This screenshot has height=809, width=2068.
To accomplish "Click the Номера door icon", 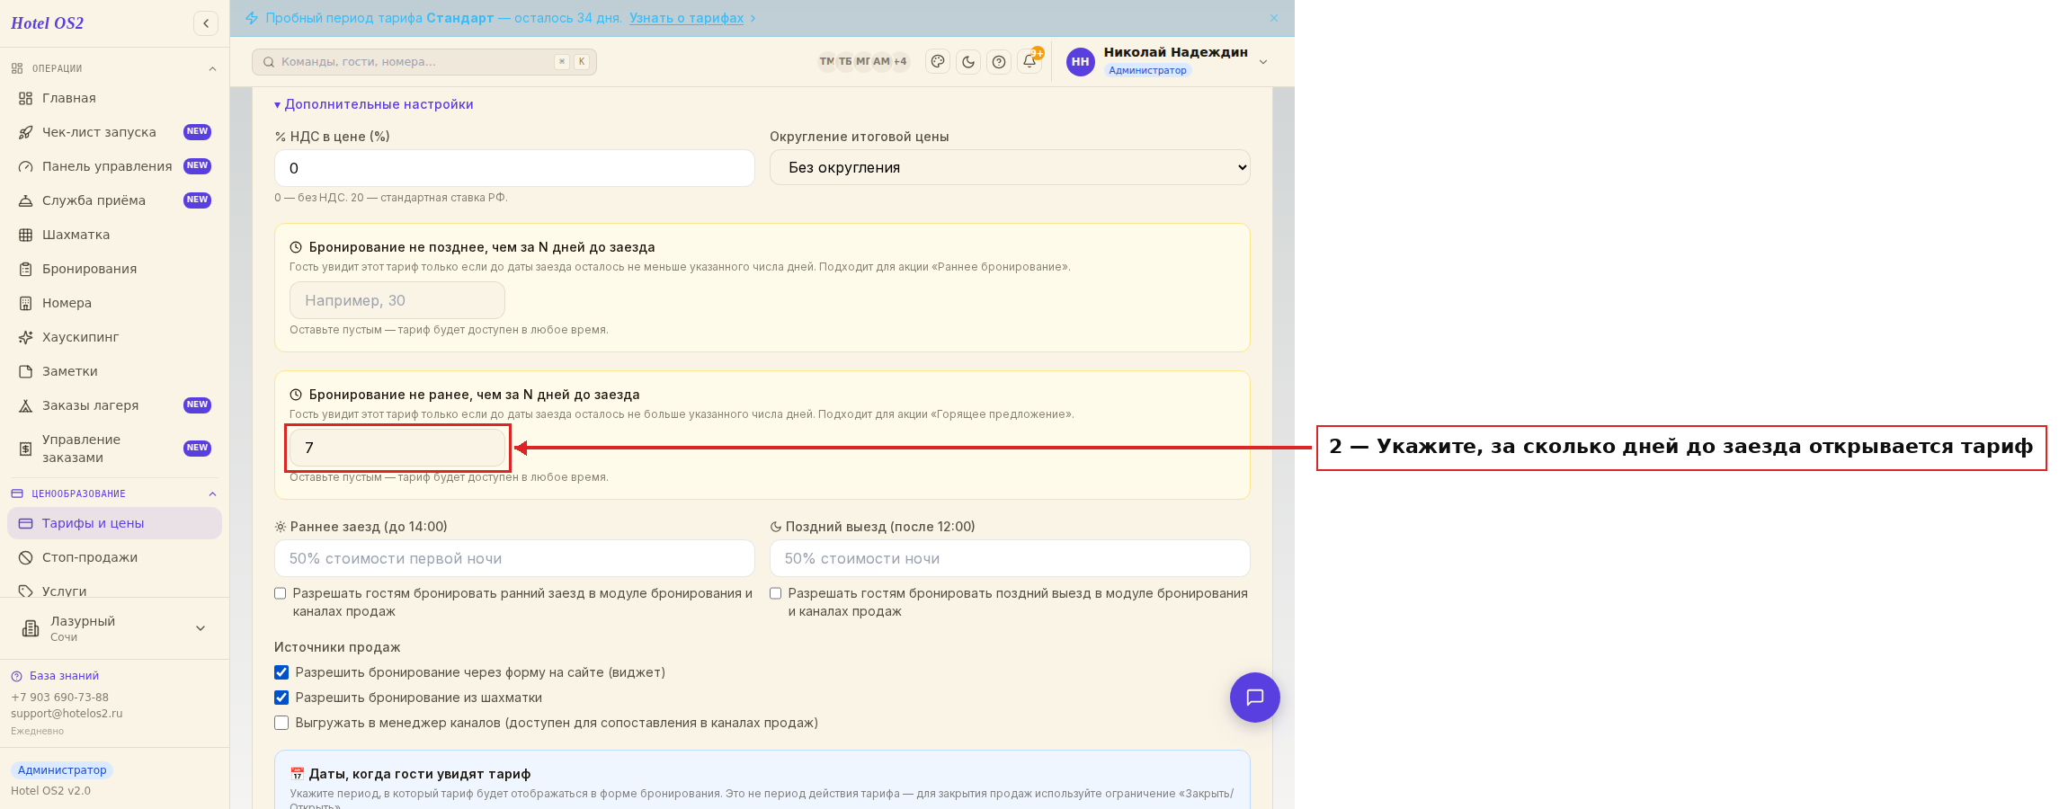I will click(x=26, y=303).
